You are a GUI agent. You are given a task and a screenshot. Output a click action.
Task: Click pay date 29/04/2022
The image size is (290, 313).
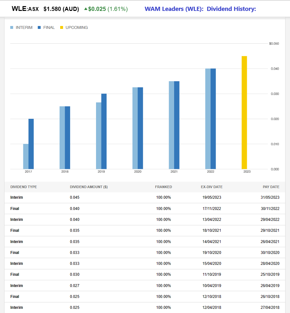[x=270, y=220]
